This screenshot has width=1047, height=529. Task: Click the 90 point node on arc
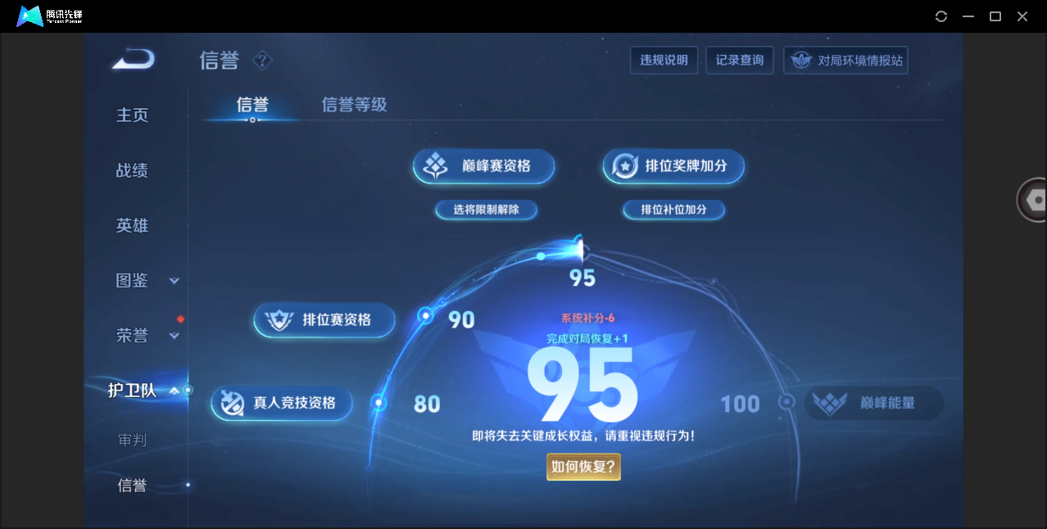point(425,316)
